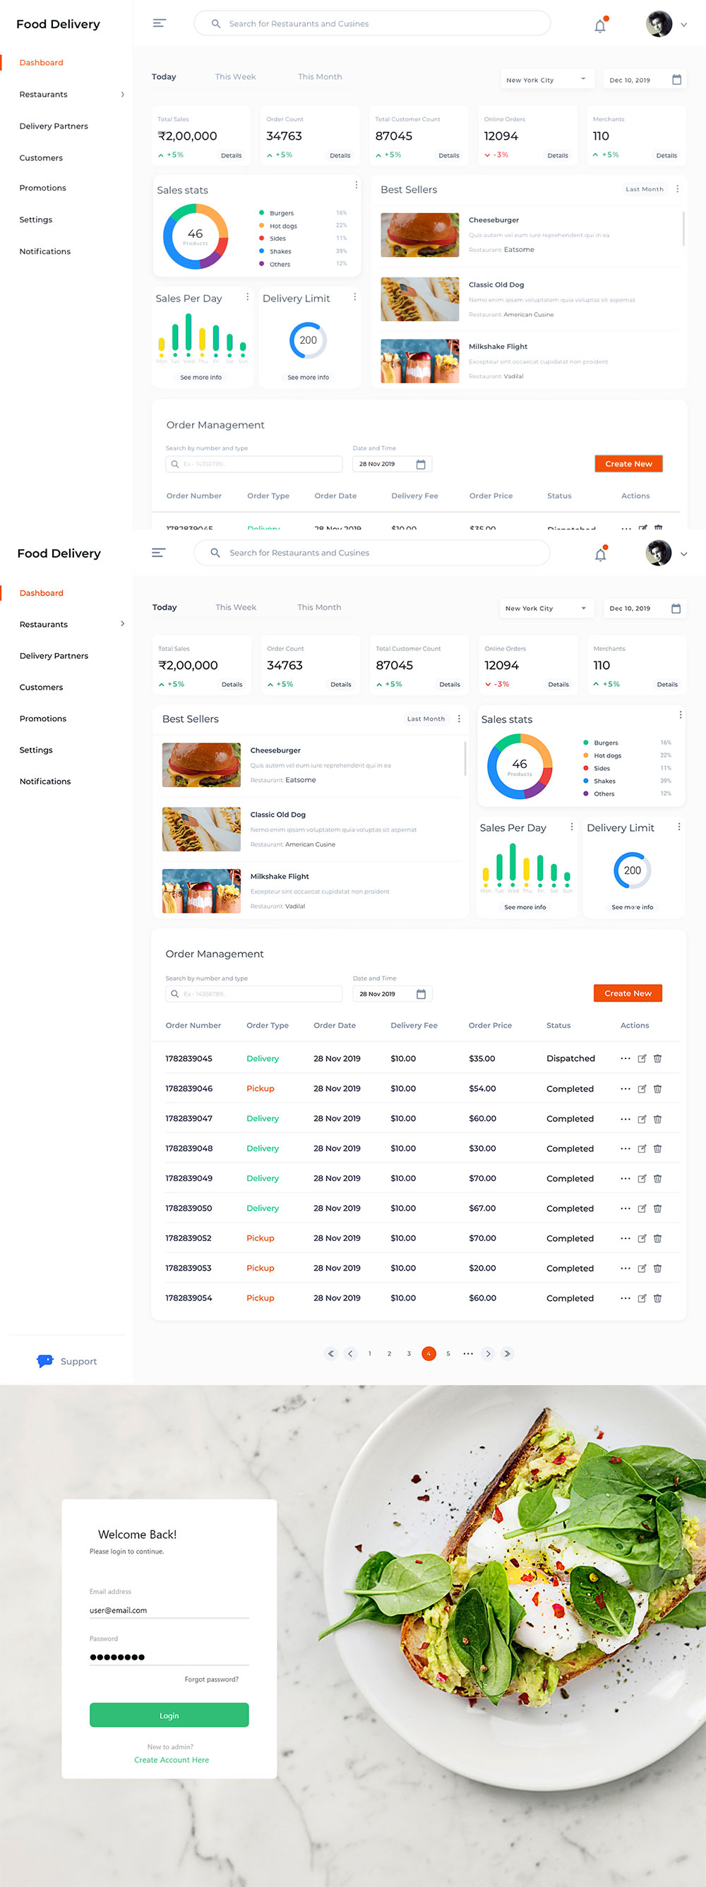Viewport: 706px width, 1887px height.
Task: Select order number 1782839048 cell
Action: click(189, 1149)
